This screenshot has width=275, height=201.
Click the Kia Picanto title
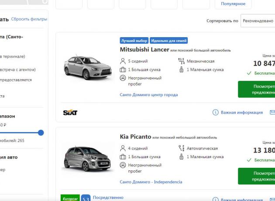pos(135,137)
